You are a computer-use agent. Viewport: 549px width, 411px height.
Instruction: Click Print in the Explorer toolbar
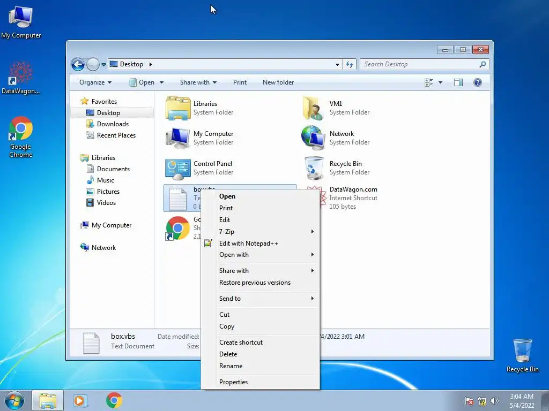tap(240, 82)
